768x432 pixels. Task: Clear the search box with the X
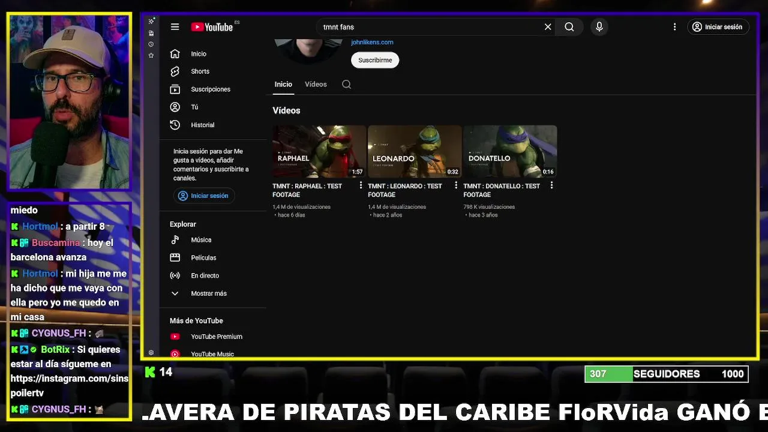coord(548,27)
